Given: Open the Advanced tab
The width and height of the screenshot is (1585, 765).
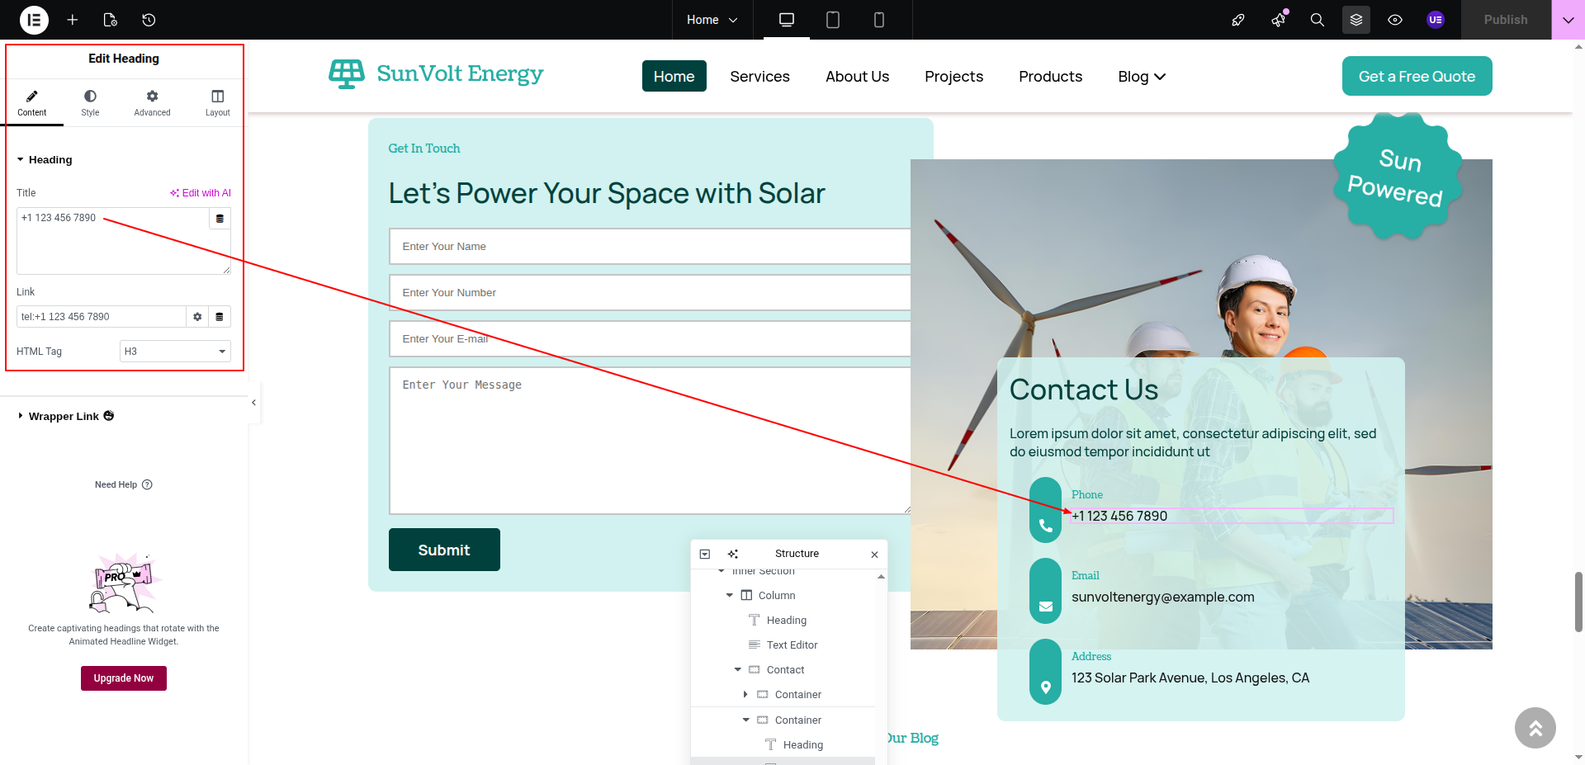Looking at the screenshot, I should 152,102.
